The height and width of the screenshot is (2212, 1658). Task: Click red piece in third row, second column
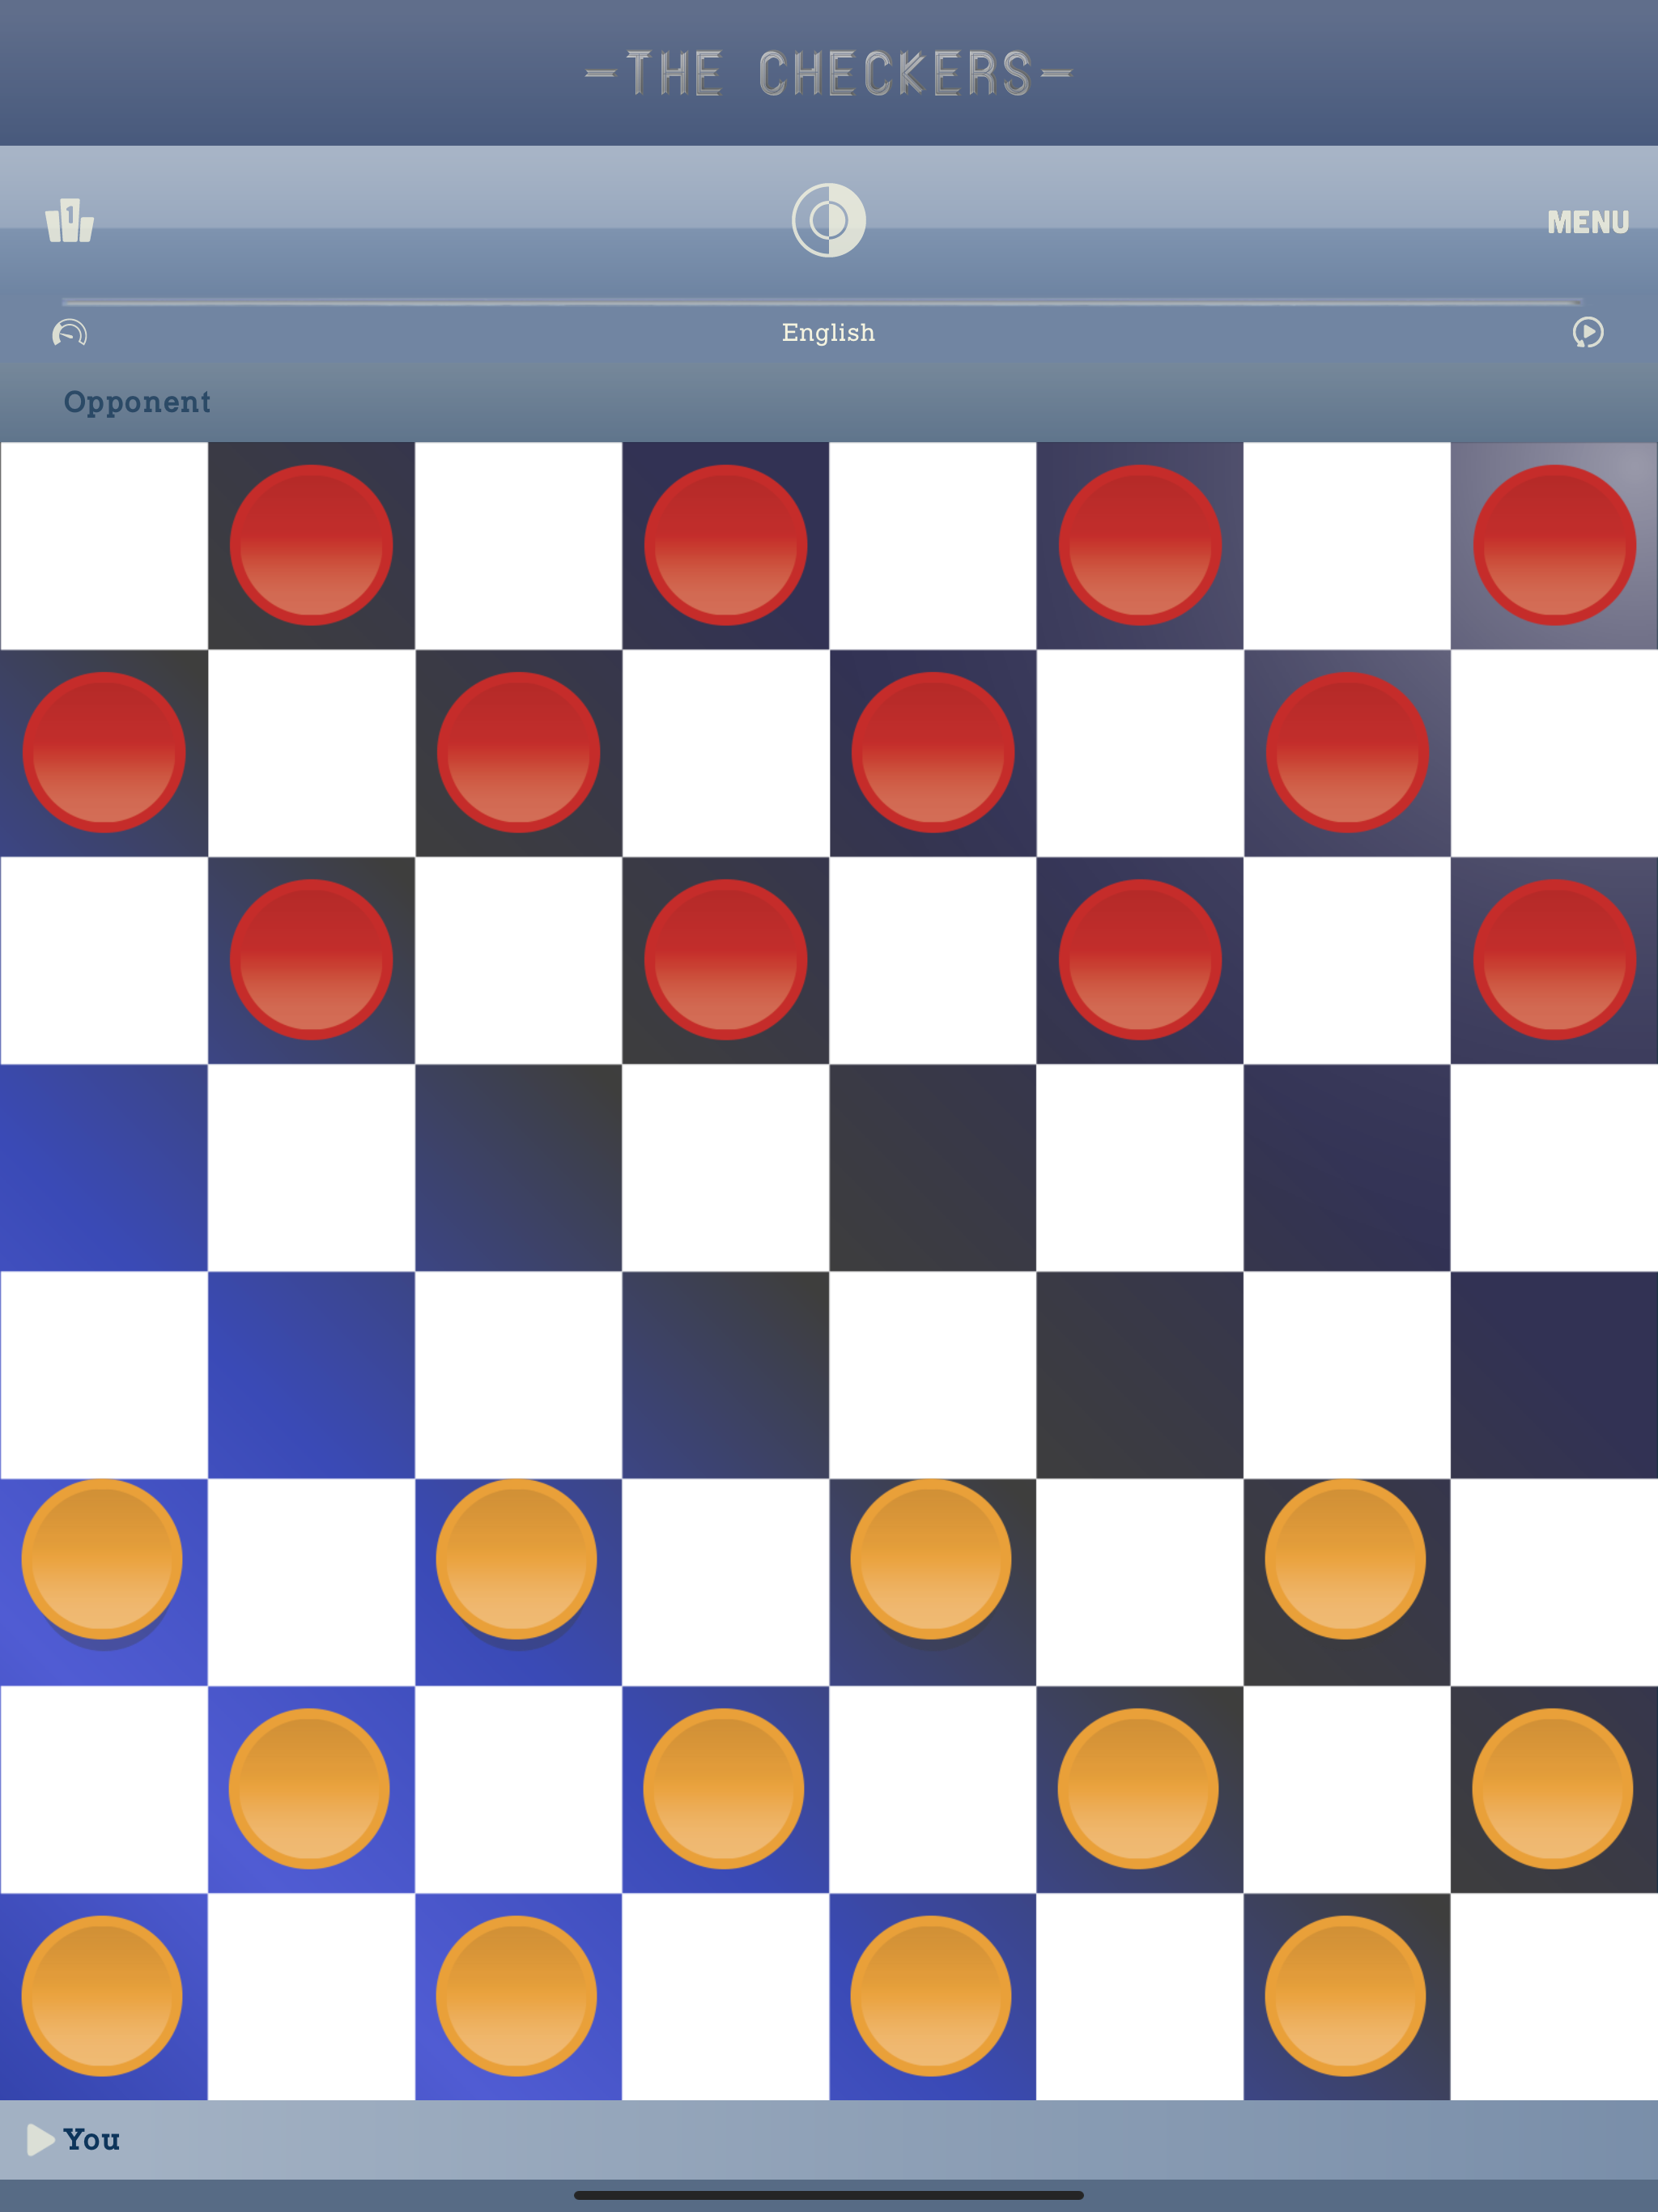(311, 959)
